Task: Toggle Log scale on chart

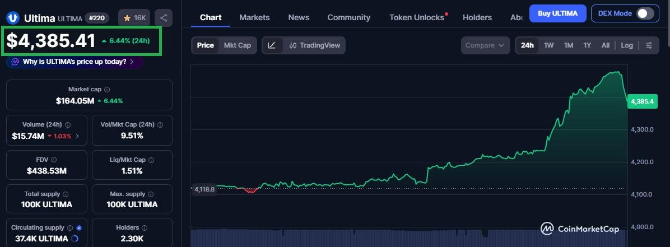Action: [x=627, y=45]
